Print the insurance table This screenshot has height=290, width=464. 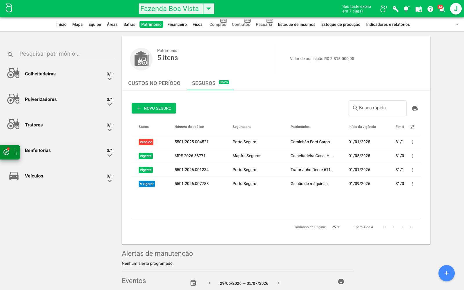415,108
